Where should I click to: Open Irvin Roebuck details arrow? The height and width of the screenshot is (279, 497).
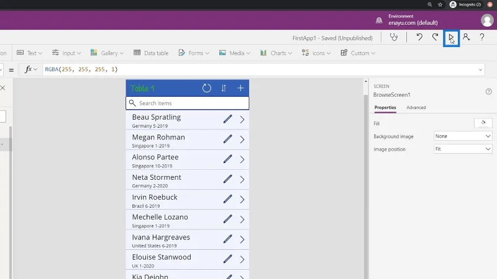(242, 200)
